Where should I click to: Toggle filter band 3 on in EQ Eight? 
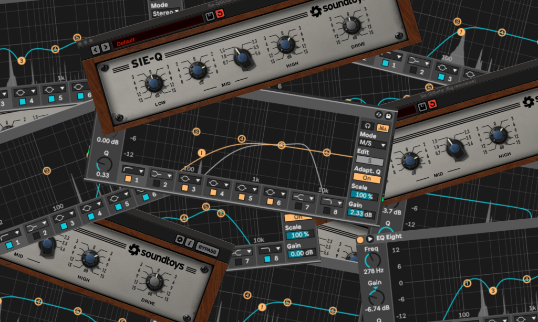[x=184, y=188]
